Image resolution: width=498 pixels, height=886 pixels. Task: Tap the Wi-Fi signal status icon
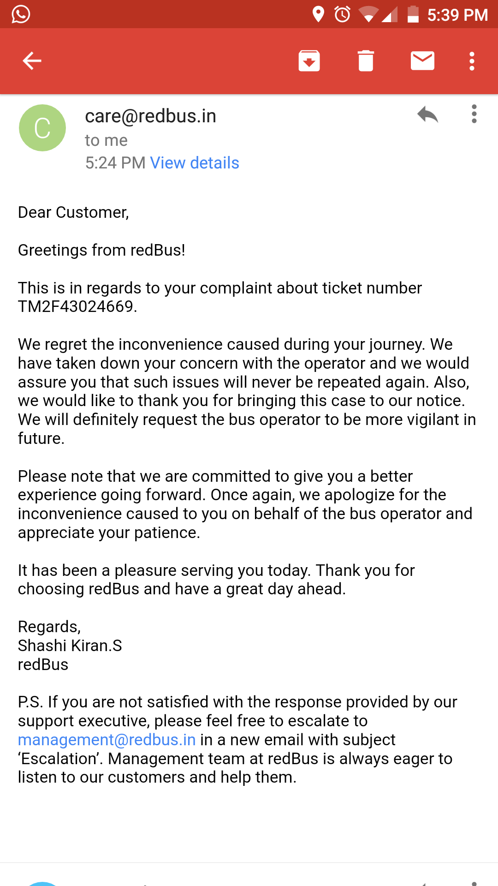pyautogui.click(x=368, y=14)
